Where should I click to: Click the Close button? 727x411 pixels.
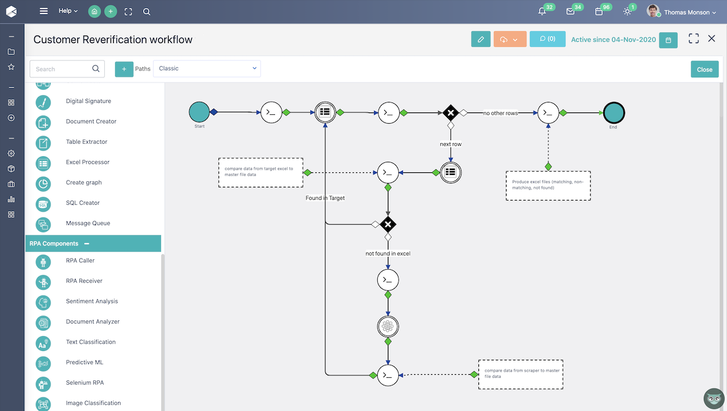tap(705, 69)
